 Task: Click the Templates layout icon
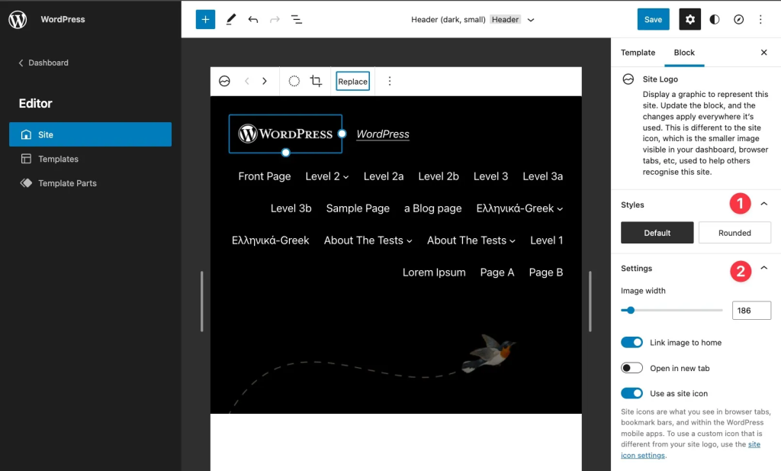[26, 159]
